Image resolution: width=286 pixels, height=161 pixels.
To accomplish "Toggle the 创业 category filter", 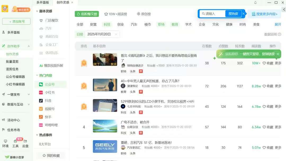I will pos(120,24).
